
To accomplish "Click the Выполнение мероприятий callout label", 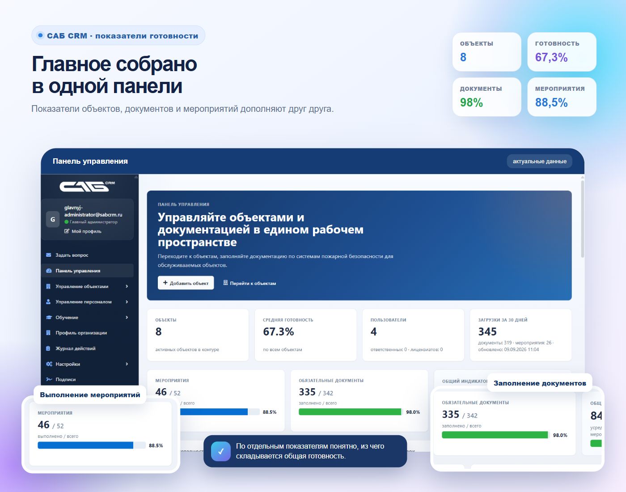I will point(90,395).
